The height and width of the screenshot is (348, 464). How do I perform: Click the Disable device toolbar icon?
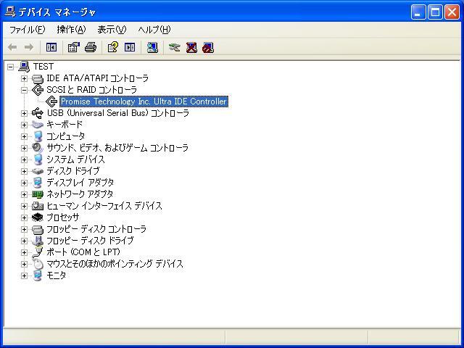[208, 47]
